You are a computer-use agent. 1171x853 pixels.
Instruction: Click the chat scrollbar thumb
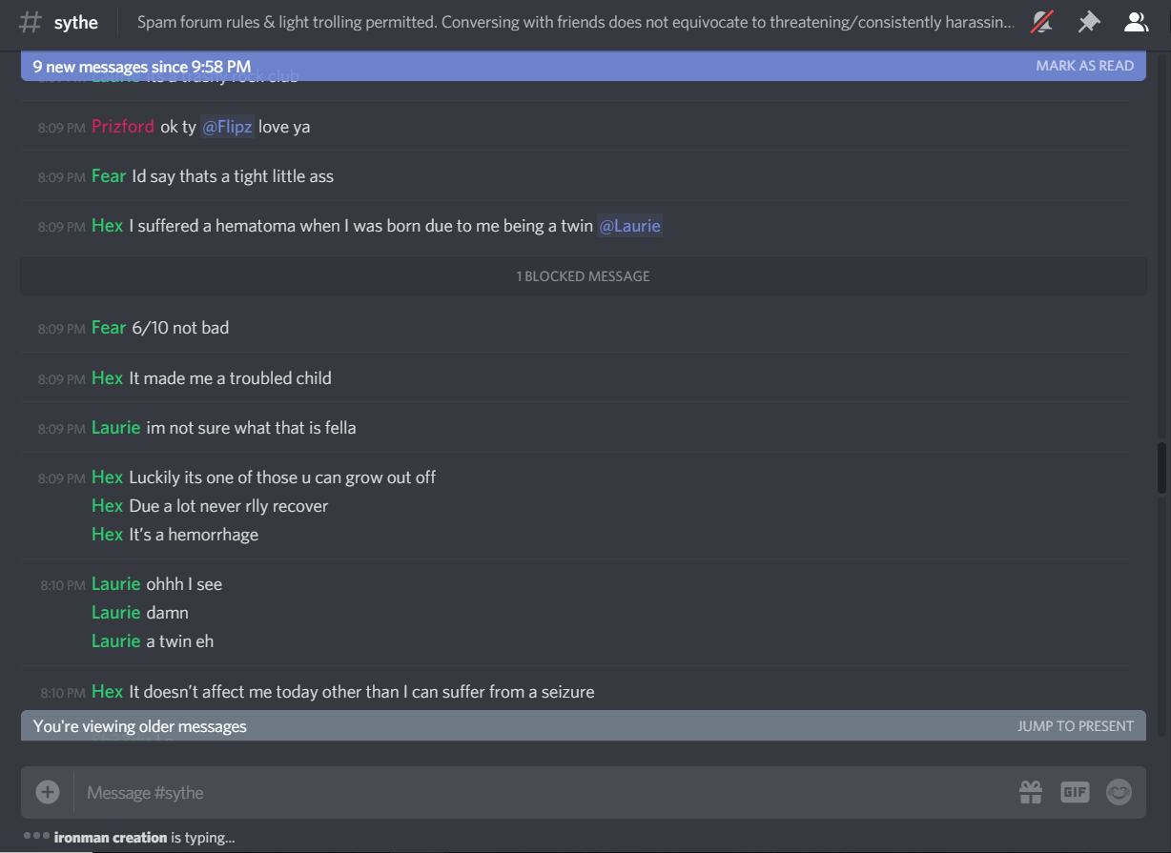(1161, 468)
